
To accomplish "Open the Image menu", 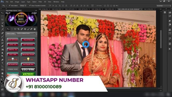I will 17,2.
